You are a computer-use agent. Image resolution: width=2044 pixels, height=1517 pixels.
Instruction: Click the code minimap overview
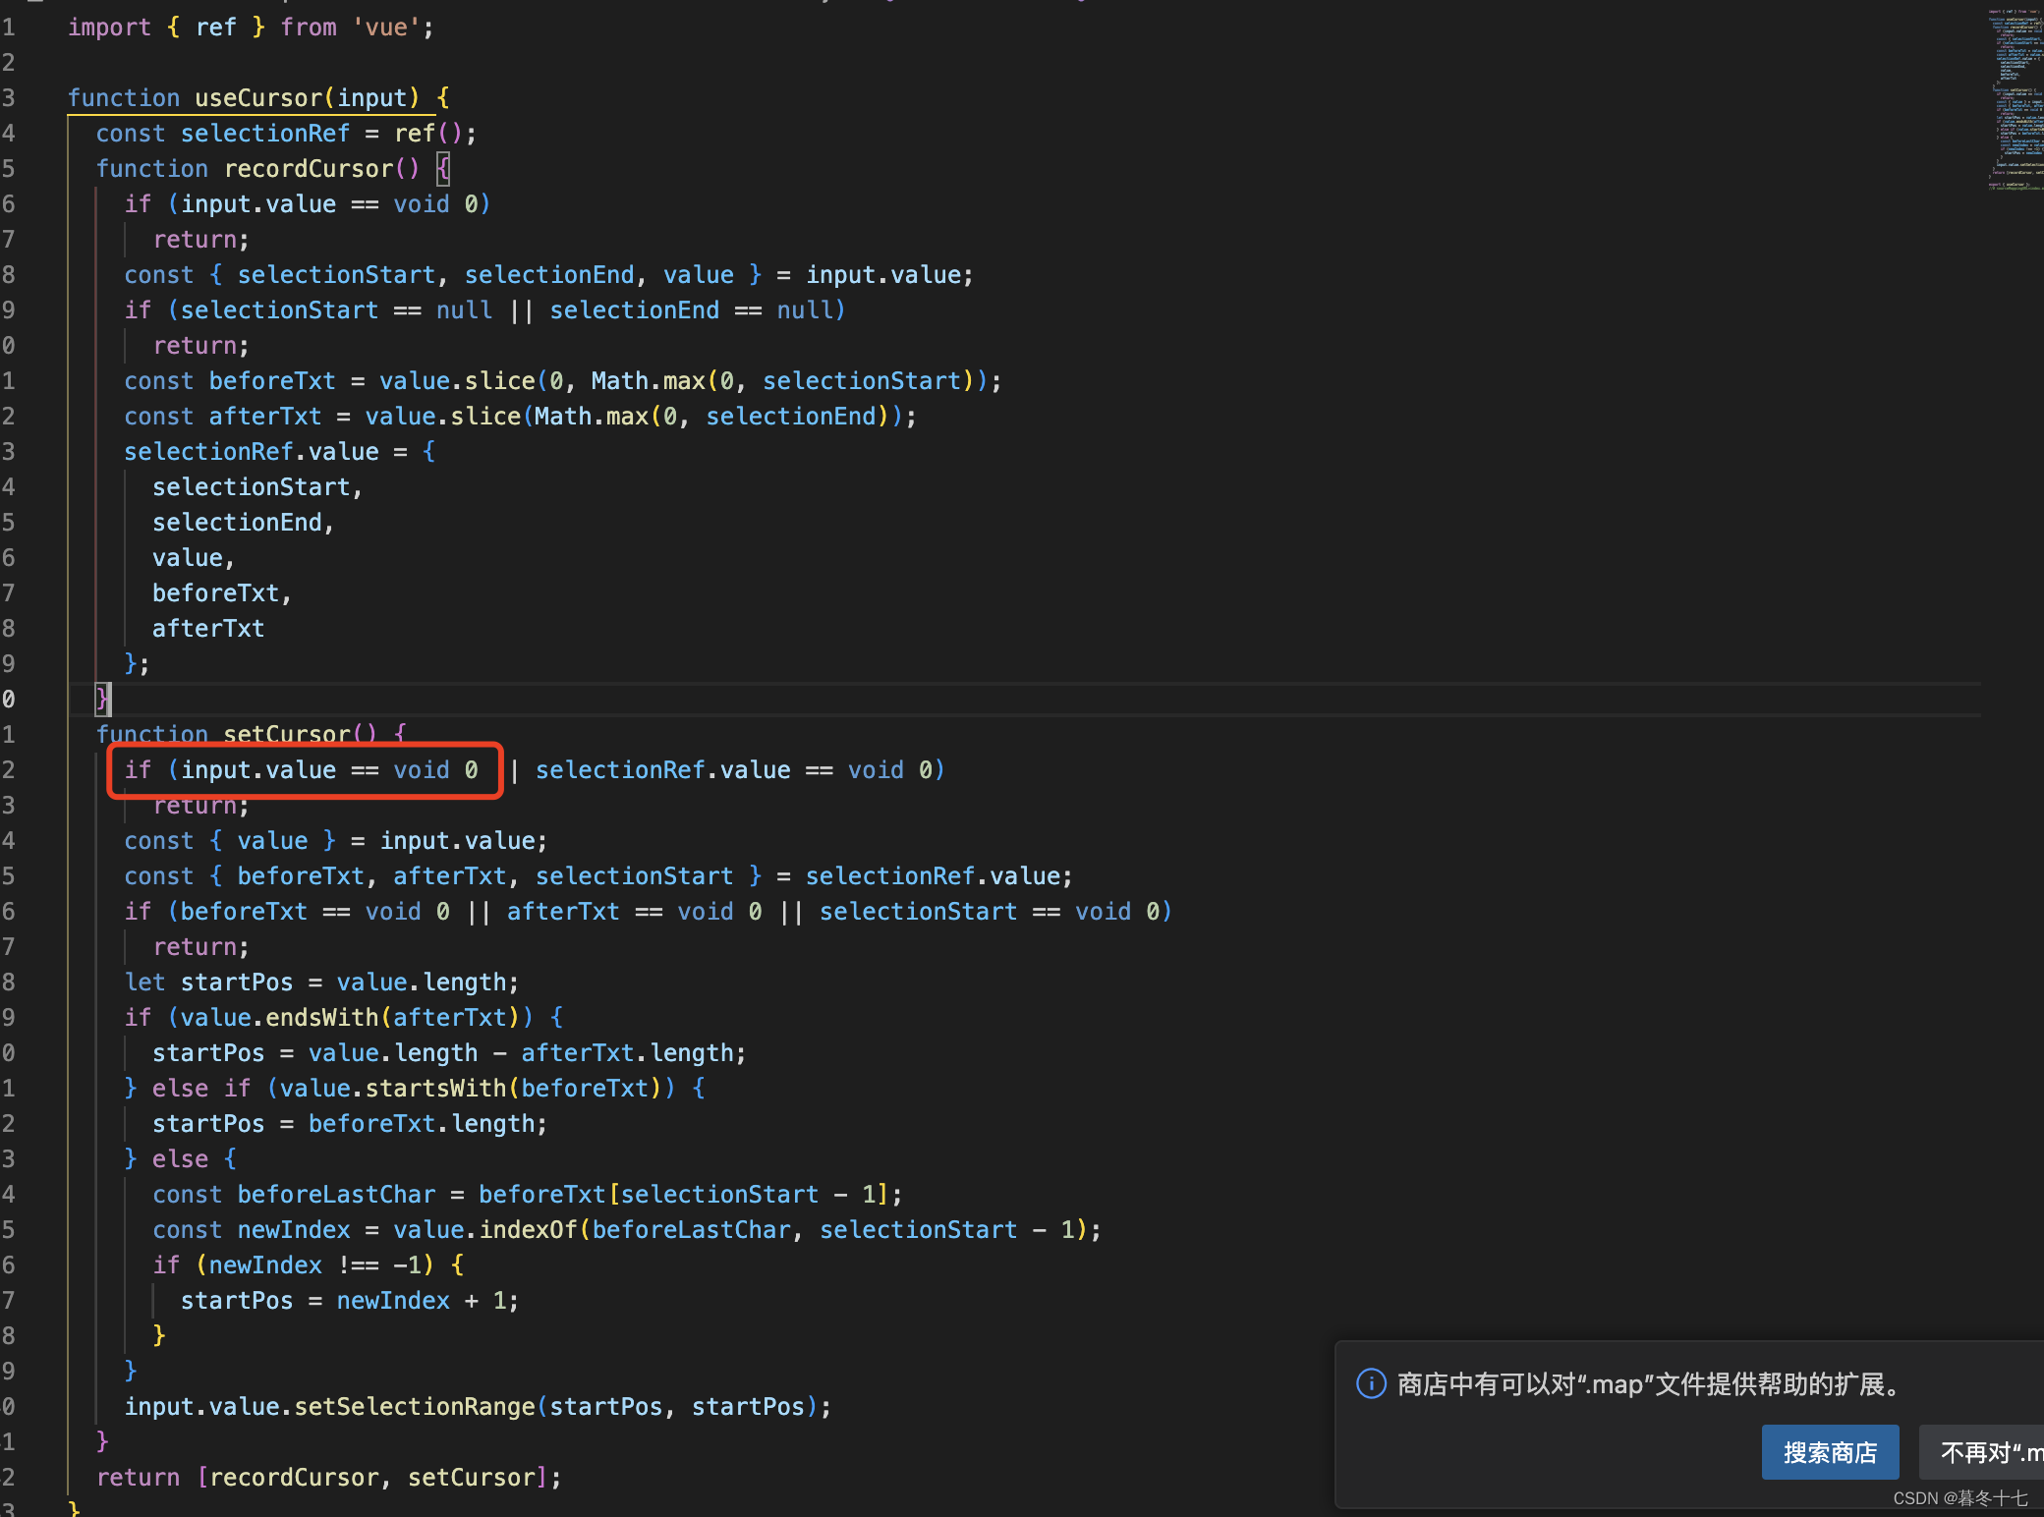(2015, 98)
